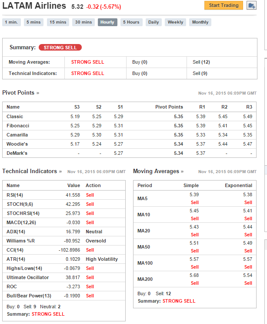Open the Technical Indicators heading link
The height and width of the screenshot is (324, 267).
click(x=30, y=171)
